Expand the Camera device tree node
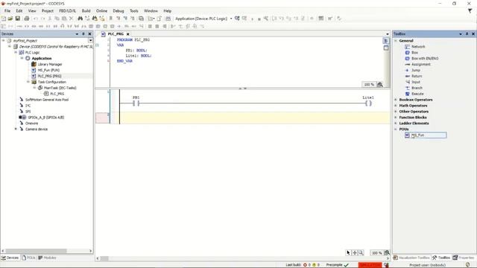 [x=16, y=129]
